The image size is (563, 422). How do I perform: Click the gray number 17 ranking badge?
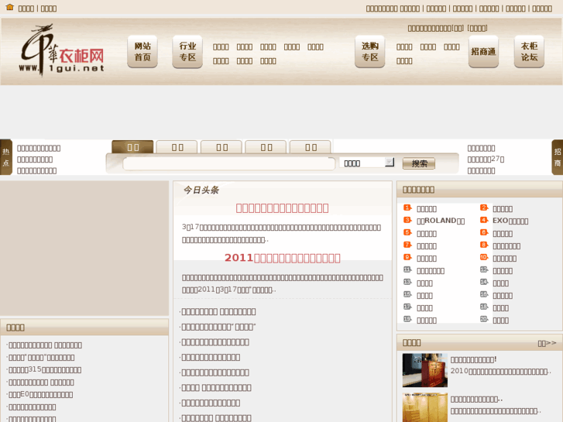coord(407,307)
